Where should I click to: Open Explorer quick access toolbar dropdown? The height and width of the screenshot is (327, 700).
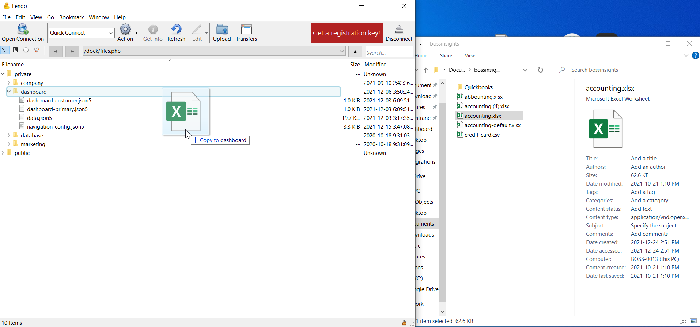coord(421,44)
